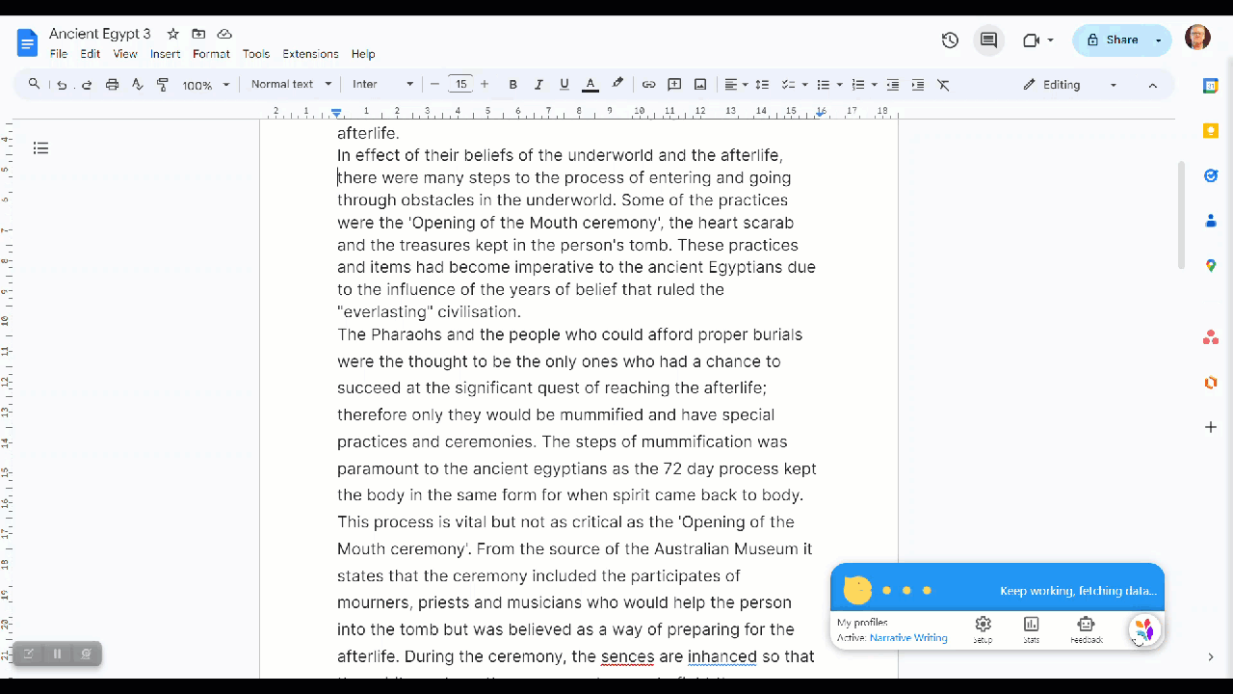Click the insert image icon
The height and width of the screenshot is (694, 1233).
[x=700, y=85]
